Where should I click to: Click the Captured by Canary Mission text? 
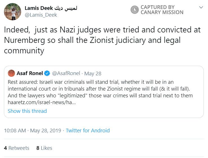pos(162,10)
